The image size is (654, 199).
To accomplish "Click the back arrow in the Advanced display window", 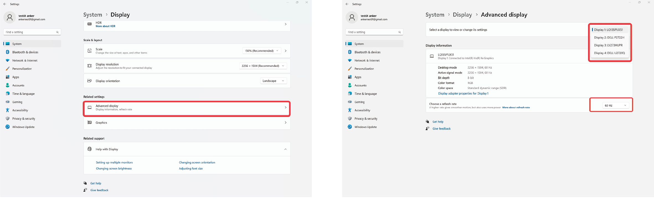I will point(347,4).
